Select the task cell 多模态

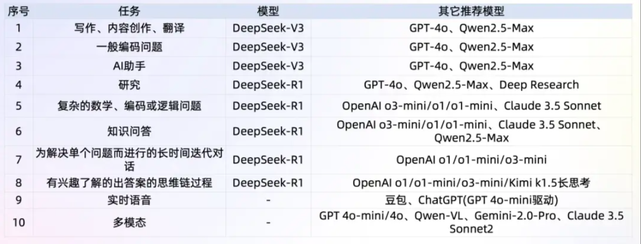[130, 223]
